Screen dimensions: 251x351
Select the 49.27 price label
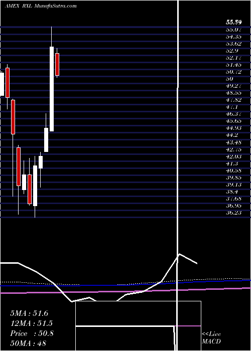233,86
